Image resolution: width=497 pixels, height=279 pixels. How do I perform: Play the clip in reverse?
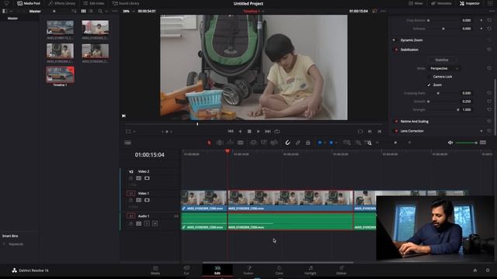240,131
